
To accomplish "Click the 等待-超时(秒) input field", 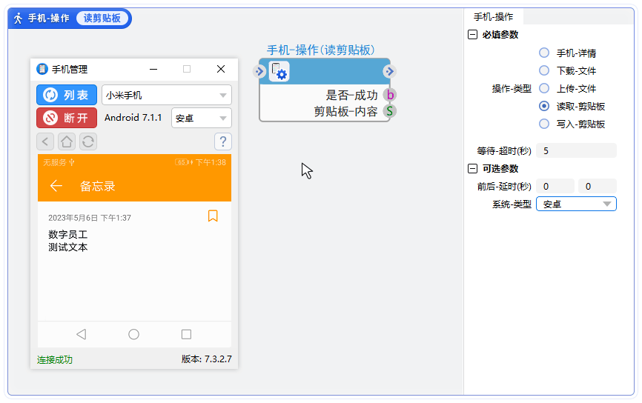I will (x=576, y=151).
